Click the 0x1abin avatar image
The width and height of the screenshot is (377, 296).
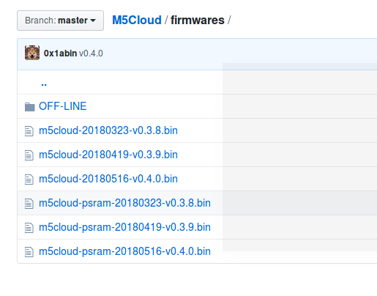coord(32,53)
